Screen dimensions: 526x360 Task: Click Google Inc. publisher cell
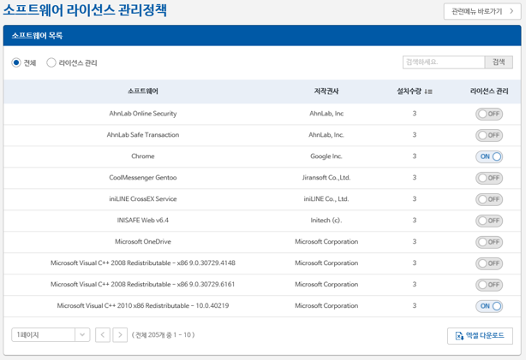[x=326, y=156]
